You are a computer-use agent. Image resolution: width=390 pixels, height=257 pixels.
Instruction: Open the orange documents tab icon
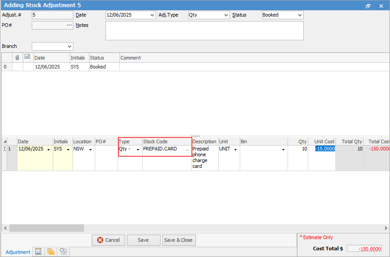coord(51,252)
